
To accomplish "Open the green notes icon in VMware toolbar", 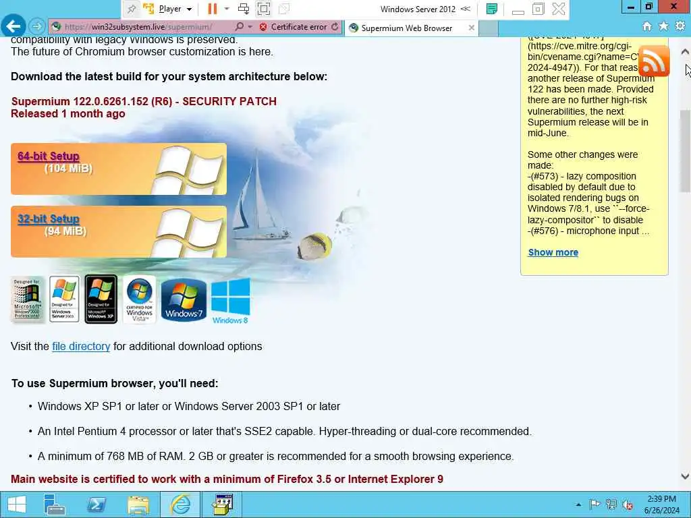I will [492, 9].
